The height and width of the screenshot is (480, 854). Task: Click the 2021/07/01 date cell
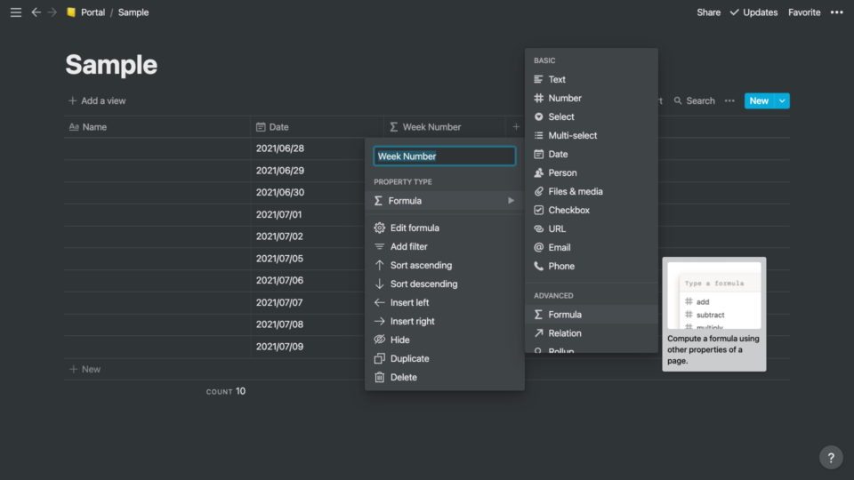308,215
